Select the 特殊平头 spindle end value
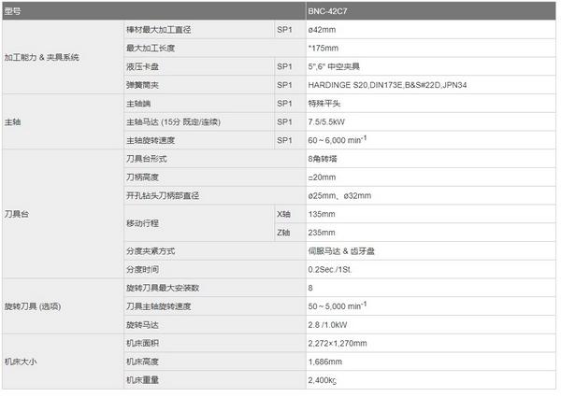The image size is (561, 397). [x=326, y=104]
